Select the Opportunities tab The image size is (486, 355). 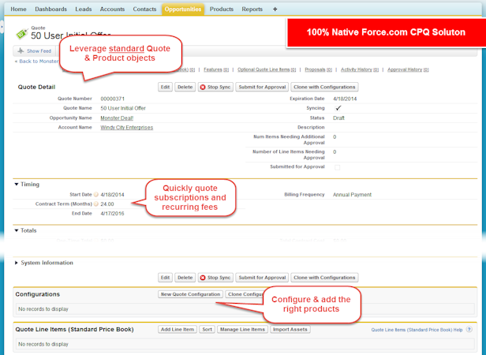tap(183, 9)
